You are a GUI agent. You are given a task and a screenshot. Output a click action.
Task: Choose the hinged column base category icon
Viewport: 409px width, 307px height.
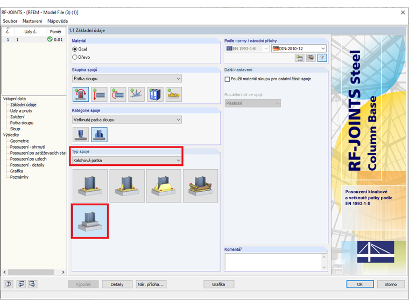tap(81, 135)
